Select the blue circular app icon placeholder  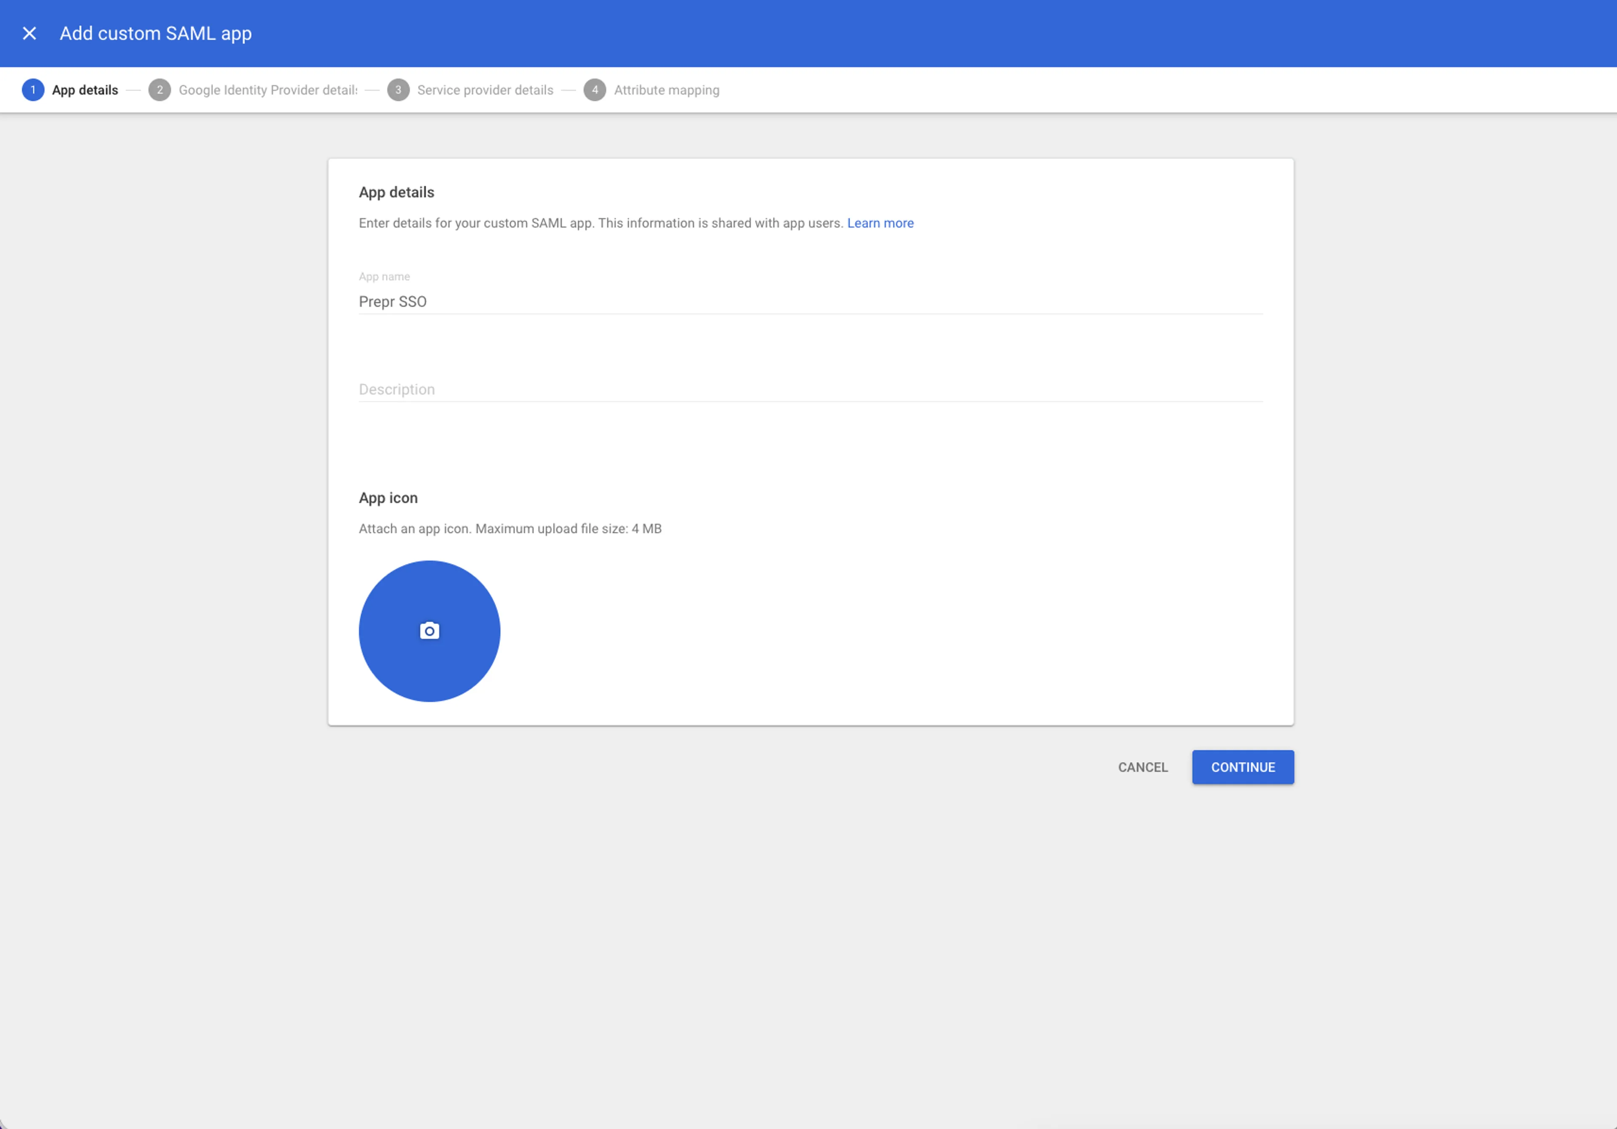[429, 631]
